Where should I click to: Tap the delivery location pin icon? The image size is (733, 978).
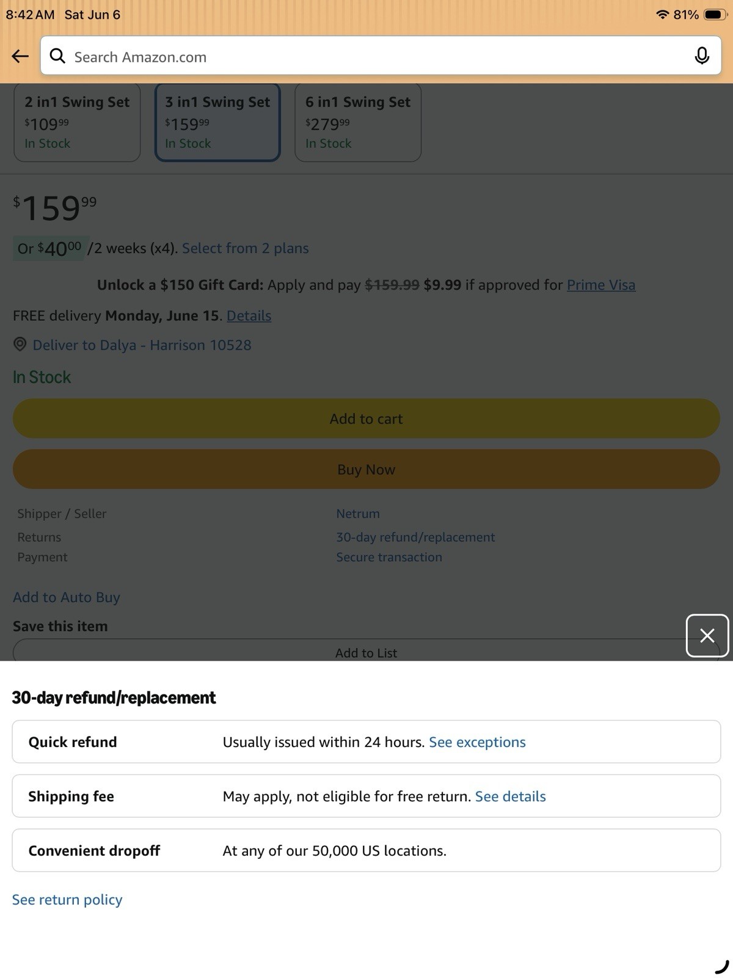tap(20, 344)
